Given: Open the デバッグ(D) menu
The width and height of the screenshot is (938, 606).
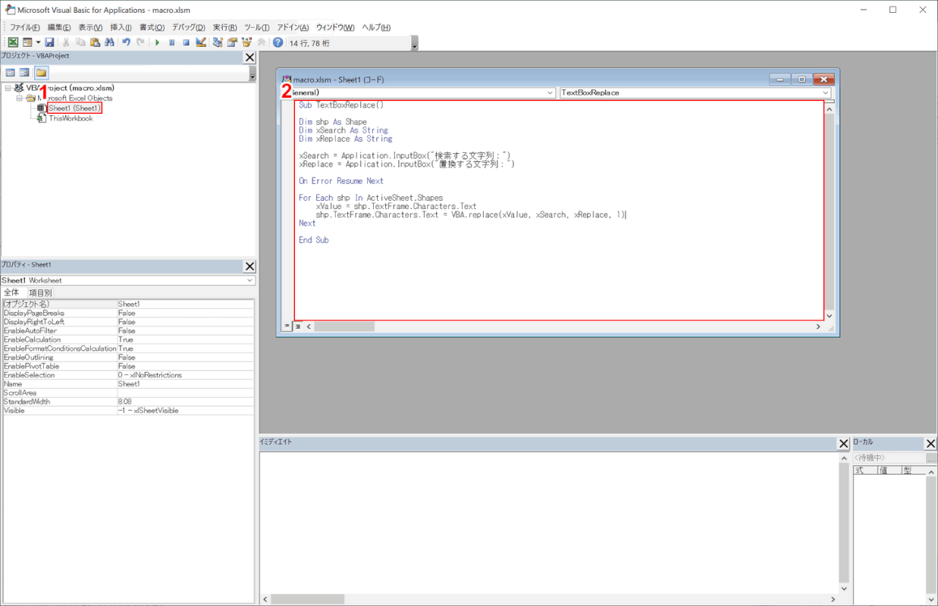Looking at the screenshot, I should point(188,27).
